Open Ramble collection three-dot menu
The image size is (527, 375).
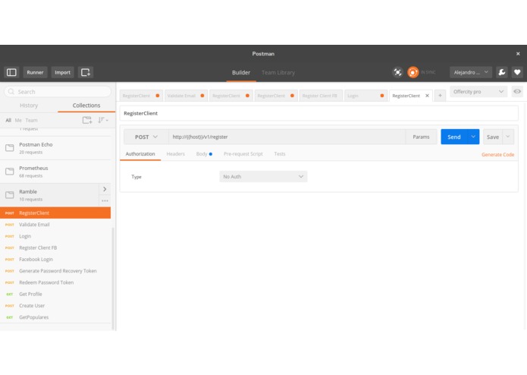click(105, 201)
